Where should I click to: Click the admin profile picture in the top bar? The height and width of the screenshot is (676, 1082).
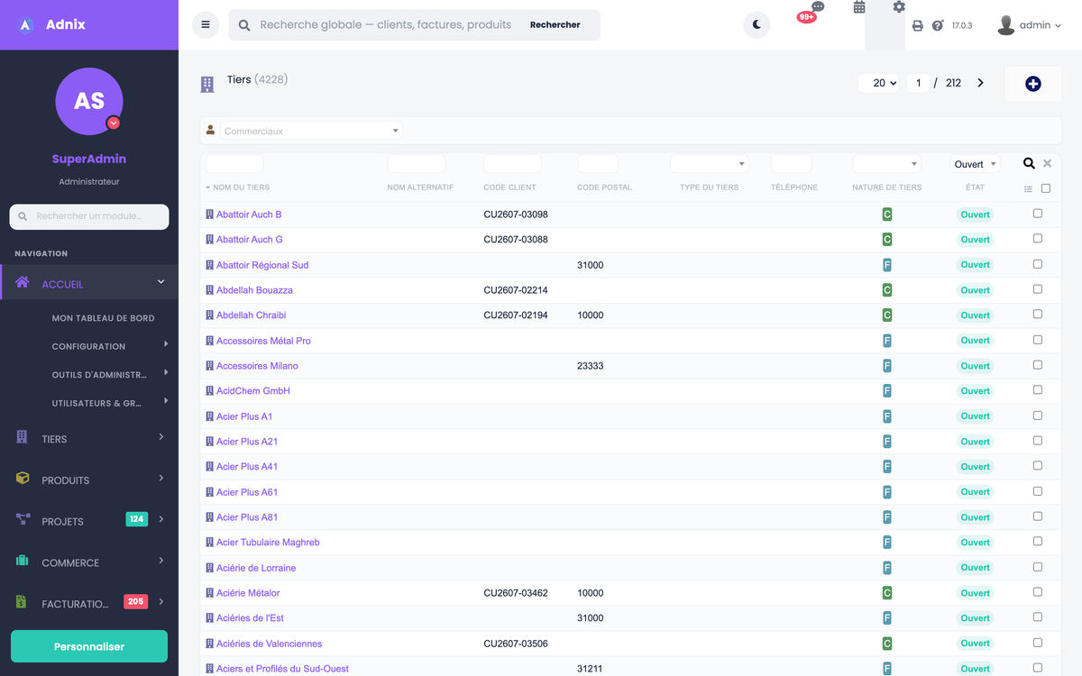click(1006, 25)
